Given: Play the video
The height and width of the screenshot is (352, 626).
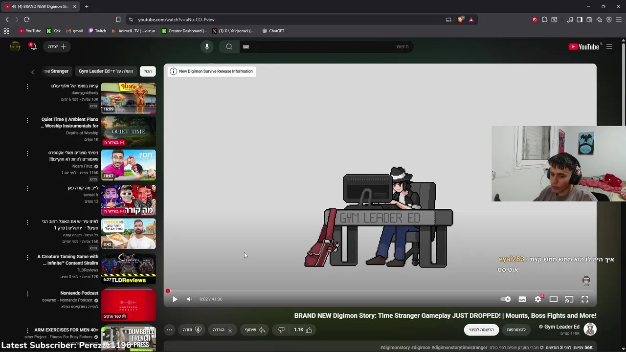Looking at the screenshot, I should point(175,299).
